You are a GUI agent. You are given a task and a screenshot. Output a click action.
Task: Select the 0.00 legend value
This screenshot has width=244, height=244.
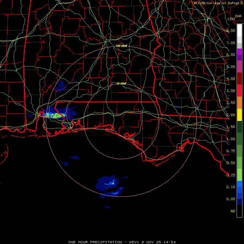(231, 199)
